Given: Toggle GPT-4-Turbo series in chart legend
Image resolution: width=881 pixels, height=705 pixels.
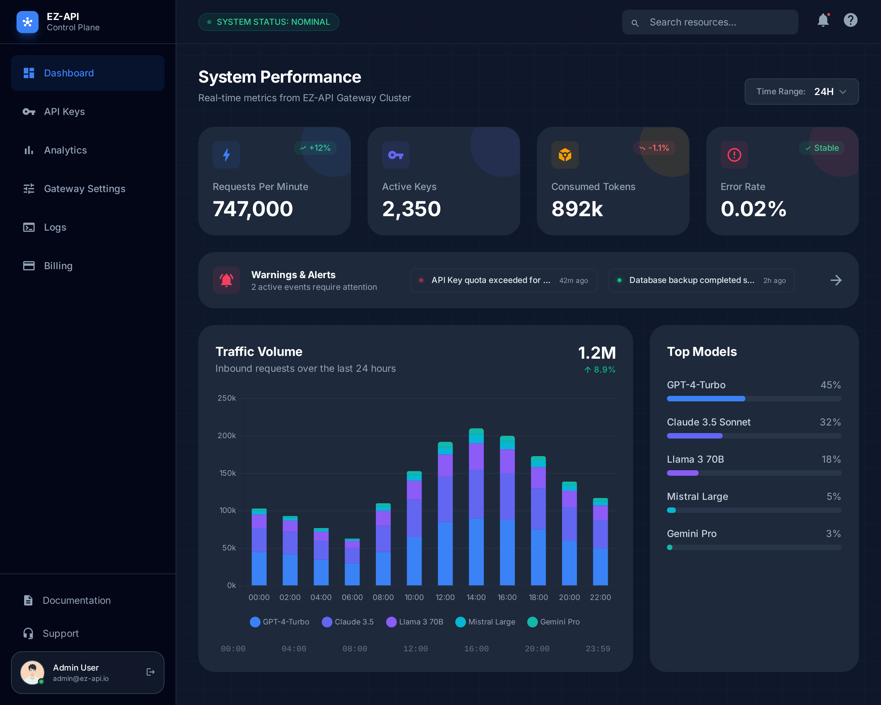Looking at the screenshot, I should (279, 622).
